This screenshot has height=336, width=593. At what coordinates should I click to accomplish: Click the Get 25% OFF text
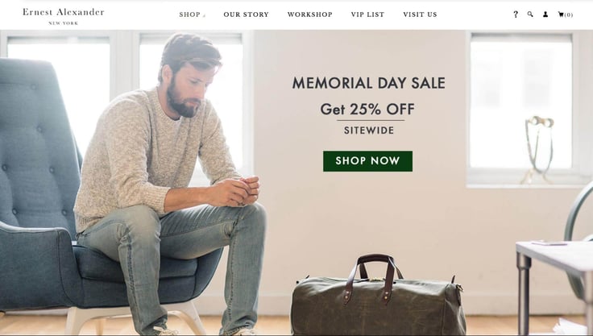tap(367, 109)
